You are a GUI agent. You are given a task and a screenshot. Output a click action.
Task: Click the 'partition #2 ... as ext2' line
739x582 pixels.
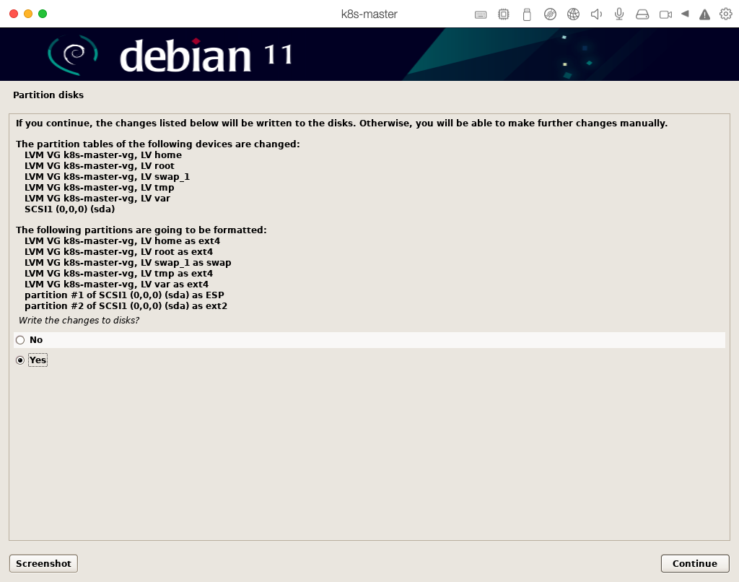coord(126,306)
